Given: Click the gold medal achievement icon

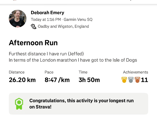Looking at the screenshot, I should coord(124,80).
